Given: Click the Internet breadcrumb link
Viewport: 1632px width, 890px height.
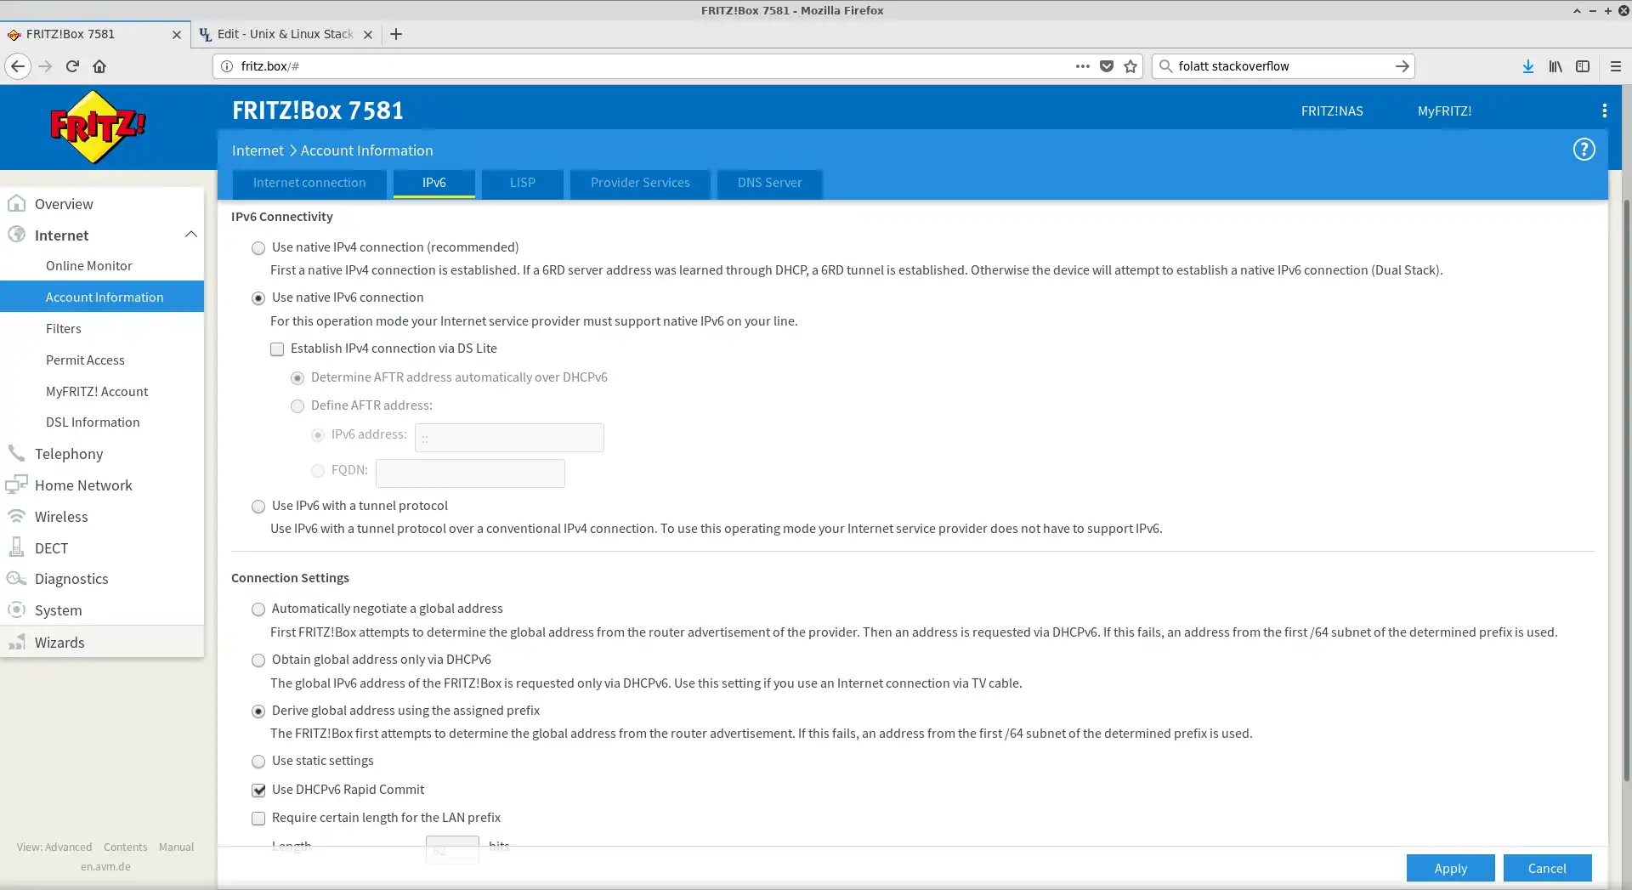Looking at the screenshot, I should point(258,150).
